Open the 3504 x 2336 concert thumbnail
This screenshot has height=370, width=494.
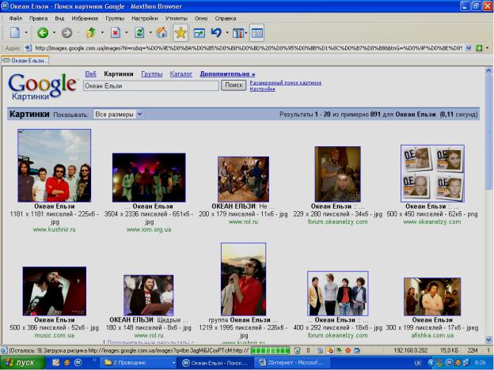click(x=149, y=177)
